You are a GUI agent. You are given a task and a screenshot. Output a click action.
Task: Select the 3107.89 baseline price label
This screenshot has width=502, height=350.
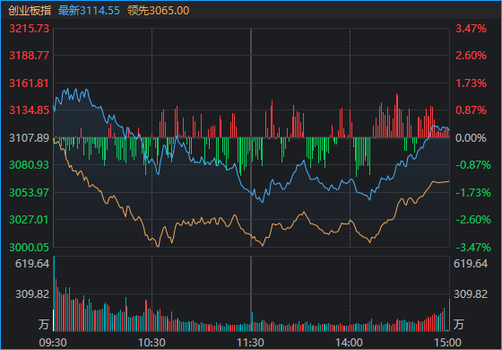click(29, 138)
